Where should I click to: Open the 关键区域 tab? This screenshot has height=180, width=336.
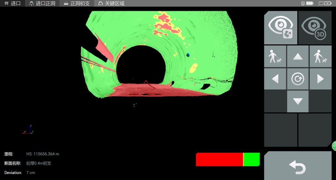point(111,3)
